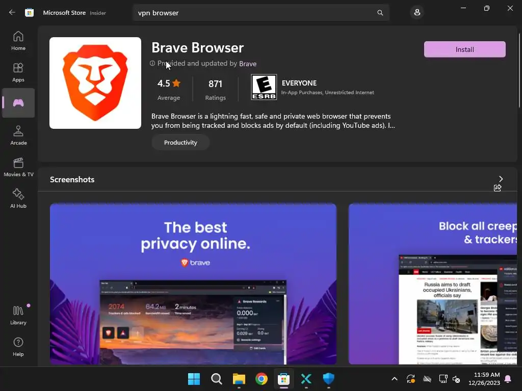The width and height of the screenshot is (522, 391).
Task: Open the user account profile icon
Action: click(417, 13)
